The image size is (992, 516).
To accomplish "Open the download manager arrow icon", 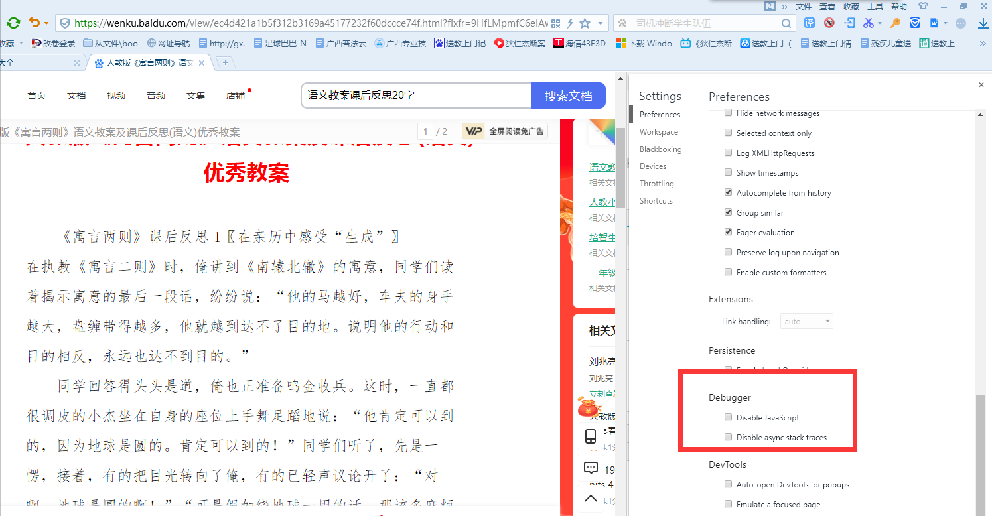I will (x=983, y=23).
